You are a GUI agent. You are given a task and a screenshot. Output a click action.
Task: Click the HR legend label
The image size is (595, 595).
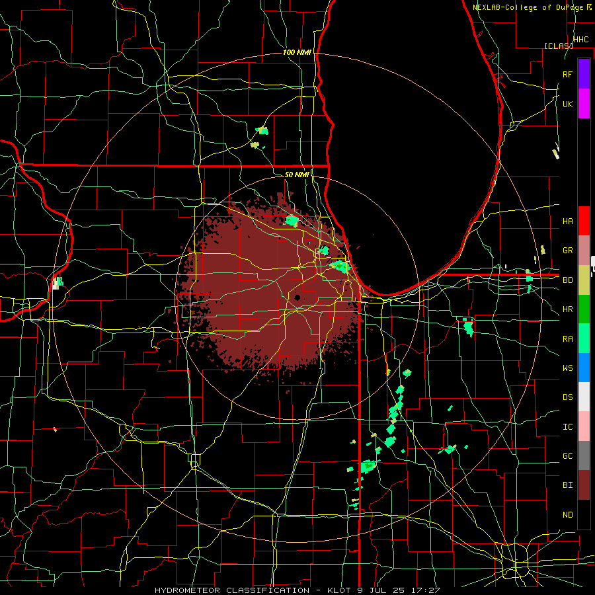pos(568,309)
